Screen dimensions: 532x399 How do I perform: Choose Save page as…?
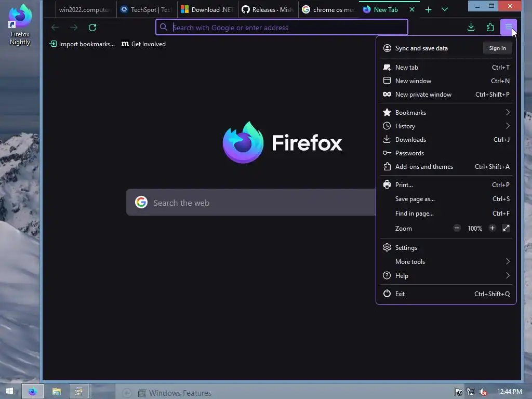click(446, 199)
